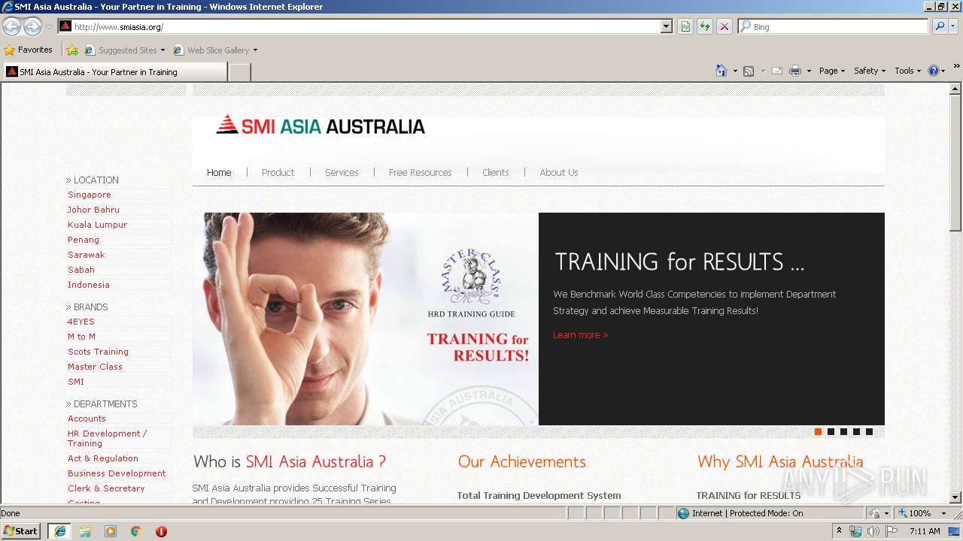The image size is (963, 541).
Task: Click the SMI Asia Australia logo
Action: (x=320, y=125)
